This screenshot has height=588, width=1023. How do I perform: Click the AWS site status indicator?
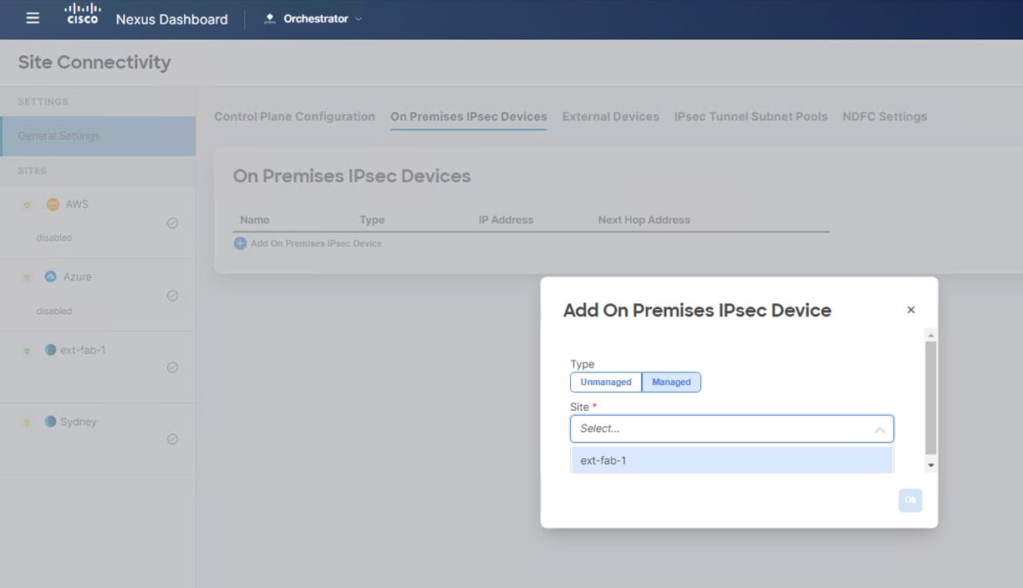(27, 205)
